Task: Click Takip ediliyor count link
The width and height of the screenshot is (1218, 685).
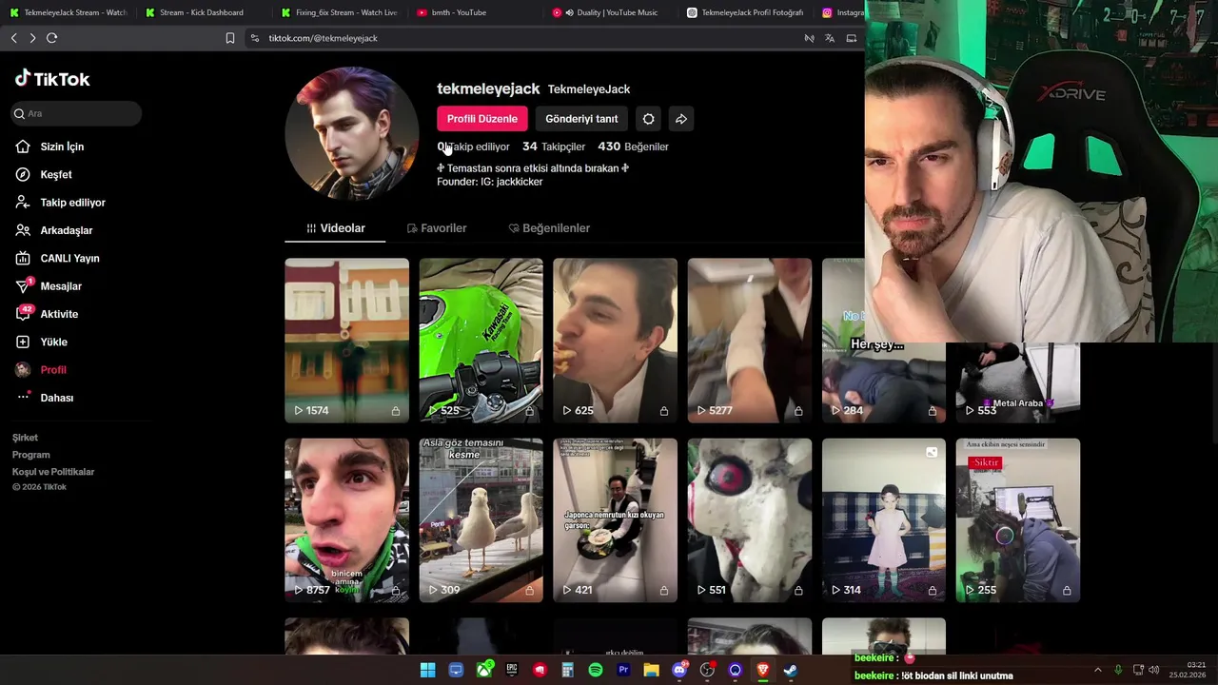Action: (473, 147)
